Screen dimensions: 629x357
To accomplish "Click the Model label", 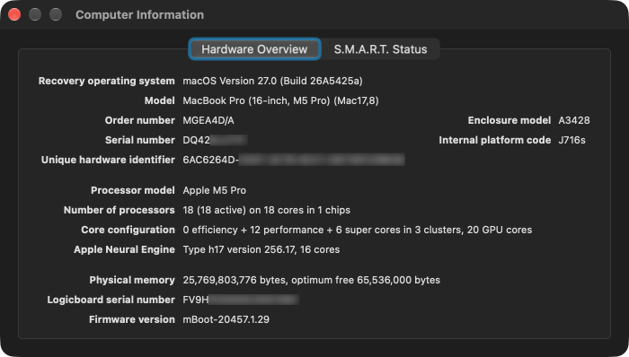I will (159, 100).
